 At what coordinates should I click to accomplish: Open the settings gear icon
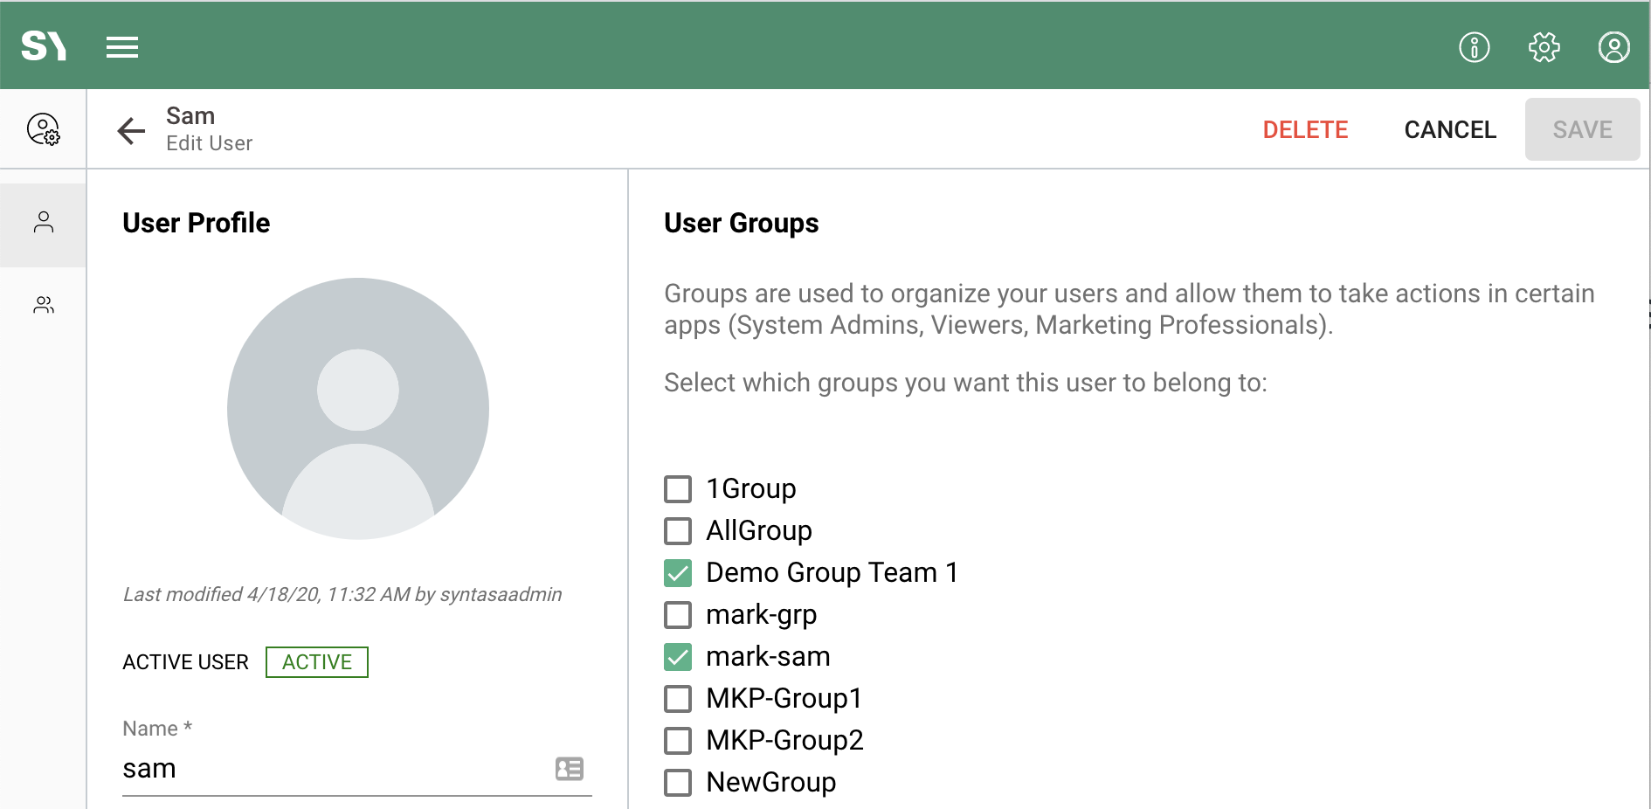1544,47
